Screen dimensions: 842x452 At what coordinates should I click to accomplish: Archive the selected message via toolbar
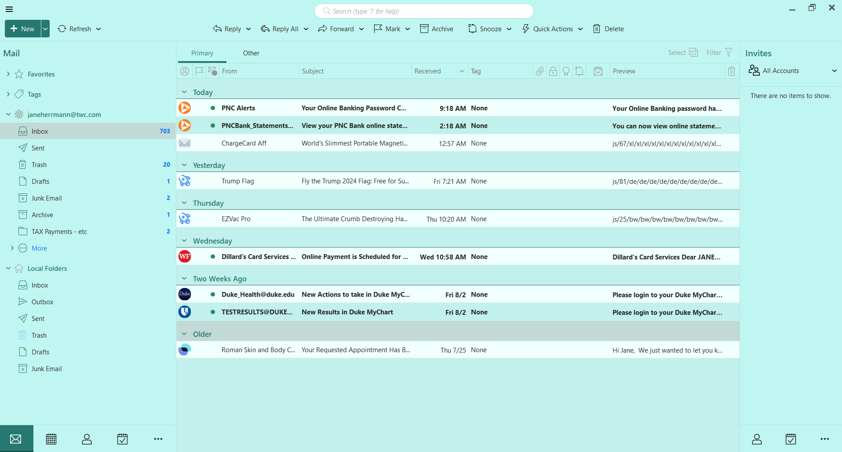click(x=437, y=29)
